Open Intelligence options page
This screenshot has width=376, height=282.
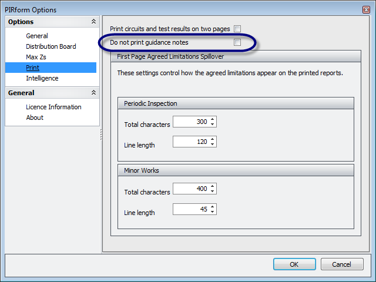click(x=42, y=78)
